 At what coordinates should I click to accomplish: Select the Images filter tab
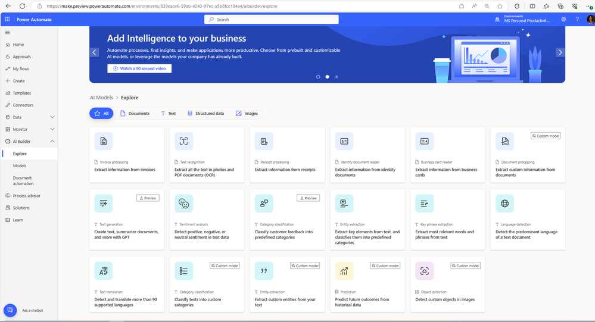click(x=247, y=114)
